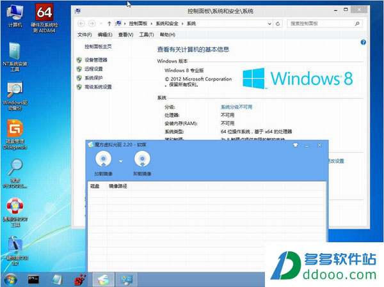
Task: Open recent locations dropdown next to forward arrow
Action: 100,24
